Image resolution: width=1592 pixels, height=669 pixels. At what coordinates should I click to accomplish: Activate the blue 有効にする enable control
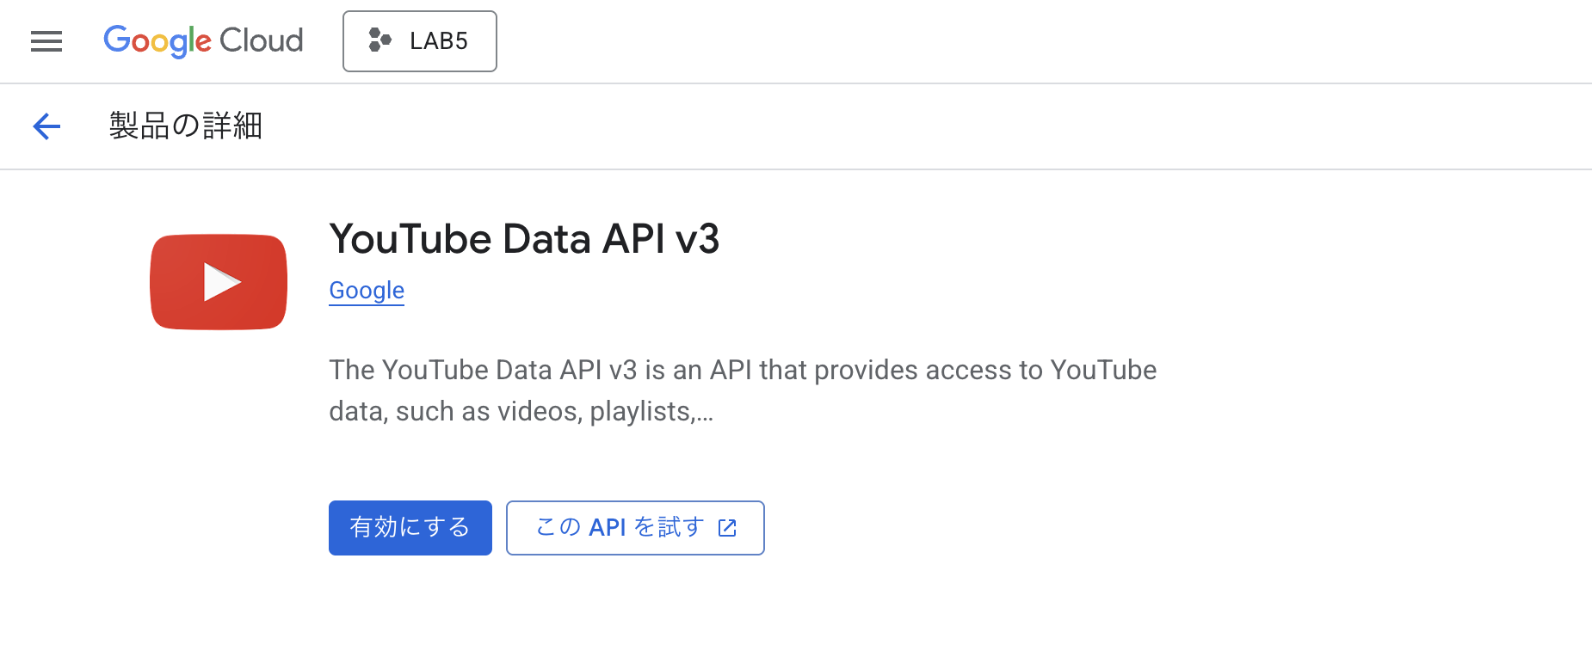pyautogui.click(x=410, y=527)
